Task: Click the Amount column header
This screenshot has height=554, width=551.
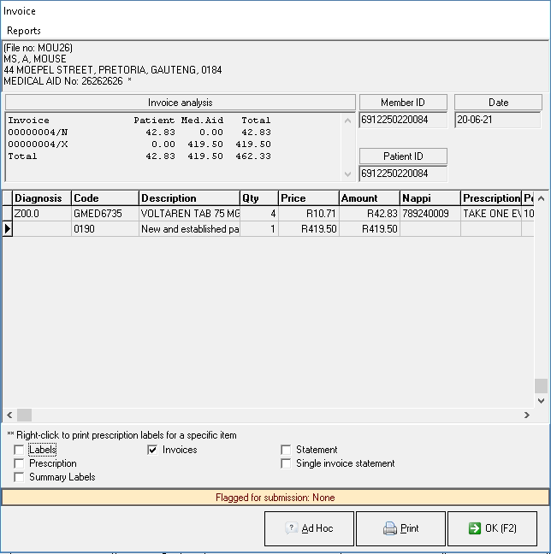Action: [x=370, y=198]
